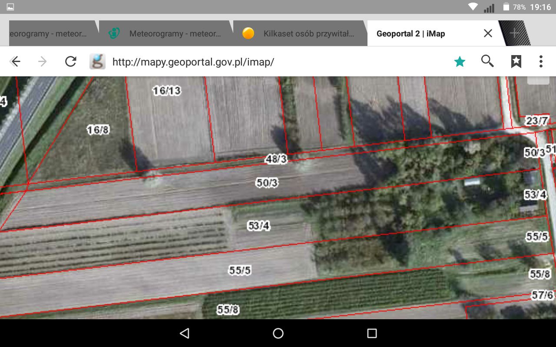This screenshot has height=347, width=556.
Task: Open the three-dot browser menu
Action: (541, 62)
